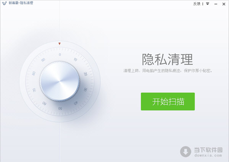Click the red triangle dial pointer
229x162 pixels.
60,44
